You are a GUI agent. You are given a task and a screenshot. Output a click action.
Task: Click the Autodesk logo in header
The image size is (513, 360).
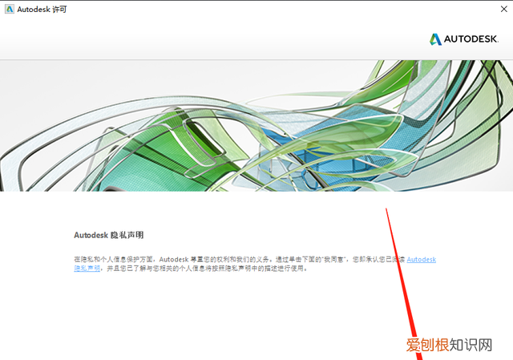(464, 39)
